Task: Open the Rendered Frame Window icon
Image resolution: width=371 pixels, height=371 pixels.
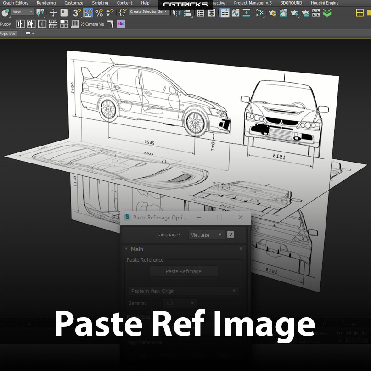Action: [x=283, y=13]
